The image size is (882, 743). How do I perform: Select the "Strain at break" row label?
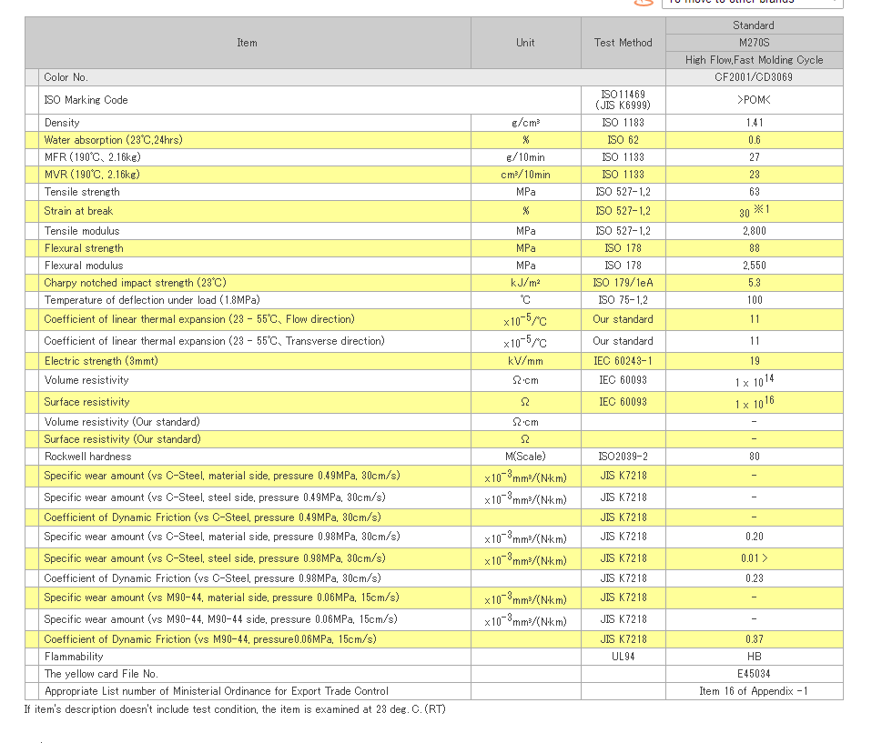point(78,211)
